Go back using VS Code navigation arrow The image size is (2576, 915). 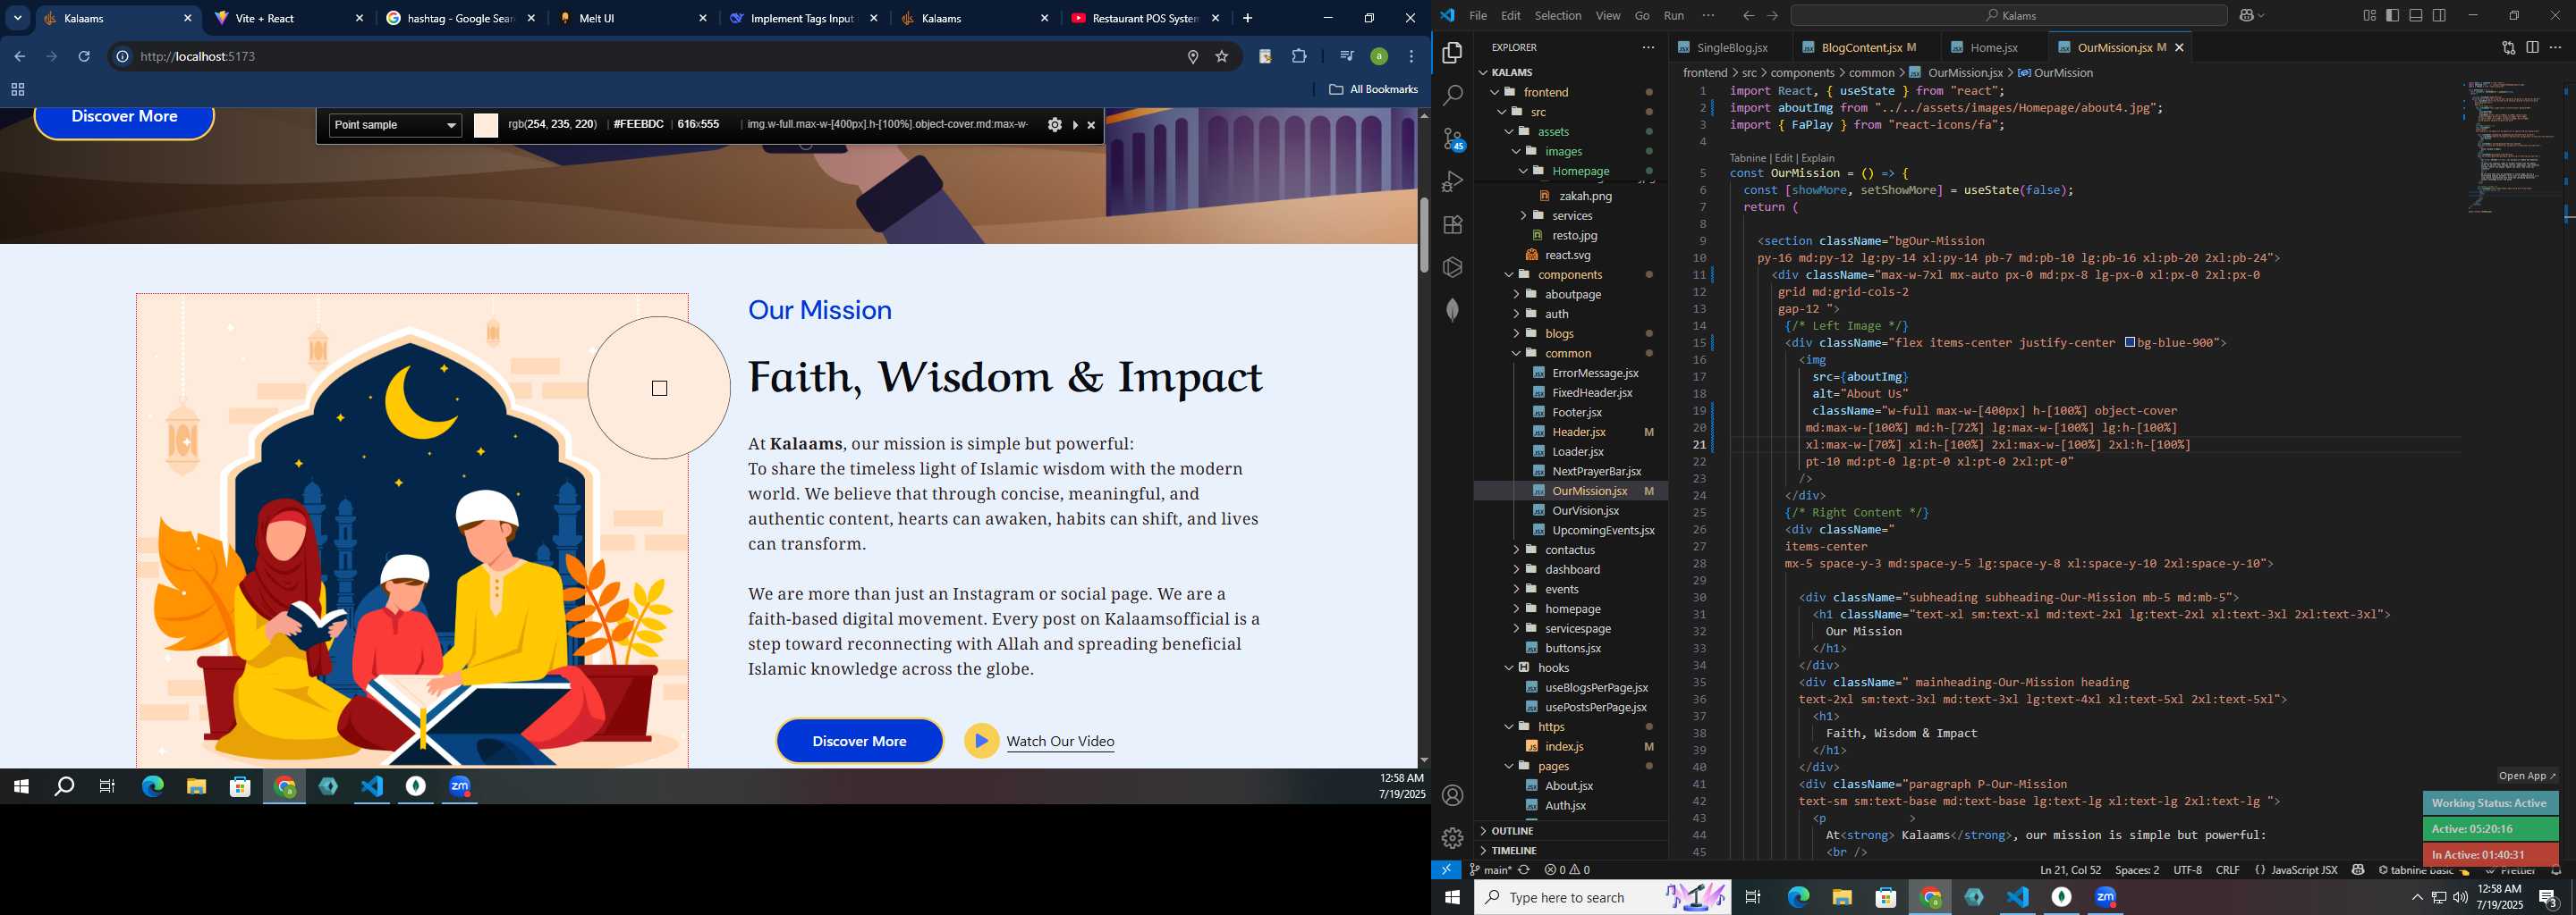click(1748, 15)
